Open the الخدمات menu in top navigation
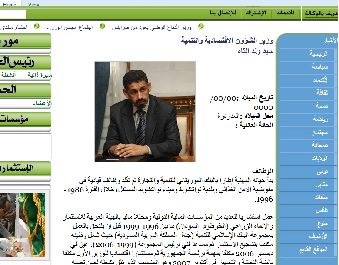This screenshot has height=265, width=339. click(286, 13)
